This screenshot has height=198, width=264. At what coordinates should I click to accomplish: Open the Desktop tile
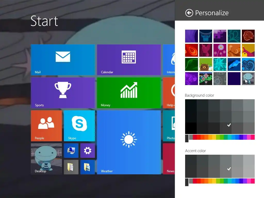(x=46, y=159)
